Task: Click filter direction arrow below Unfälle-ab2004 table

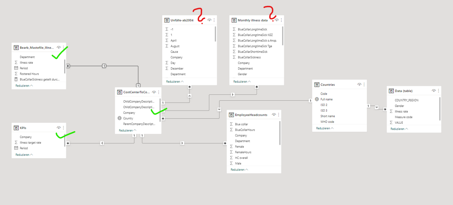Action: tap(189, 96)
